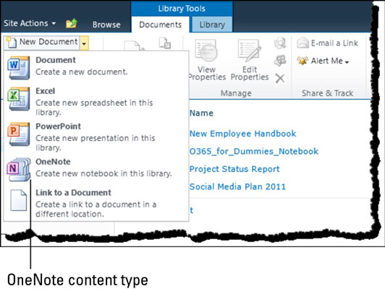Click the Delete X icon in Manage group

point(280,79)
